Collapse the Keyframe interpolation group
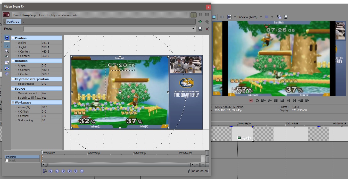 coord(13,79)
